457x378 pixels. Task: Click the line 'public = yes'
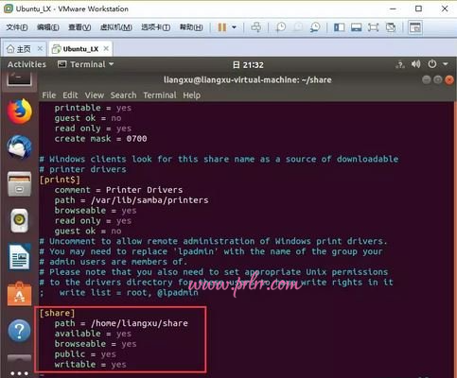point(85,354)
